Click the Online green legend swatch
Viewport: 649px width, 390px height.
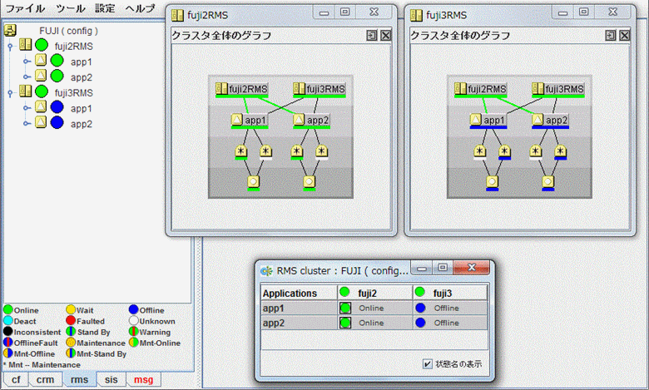point(7,309)
